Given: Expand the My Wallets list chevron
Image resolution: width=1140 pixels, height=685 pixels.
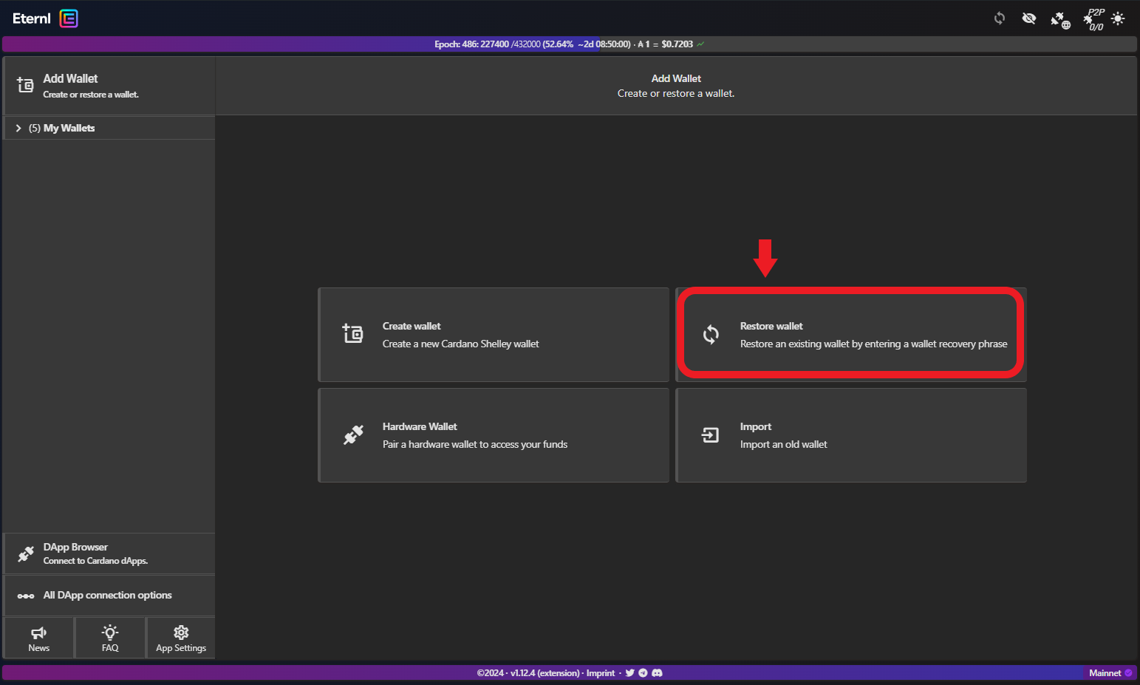Looking at the screenshot, I should click(x=18, y=128).
